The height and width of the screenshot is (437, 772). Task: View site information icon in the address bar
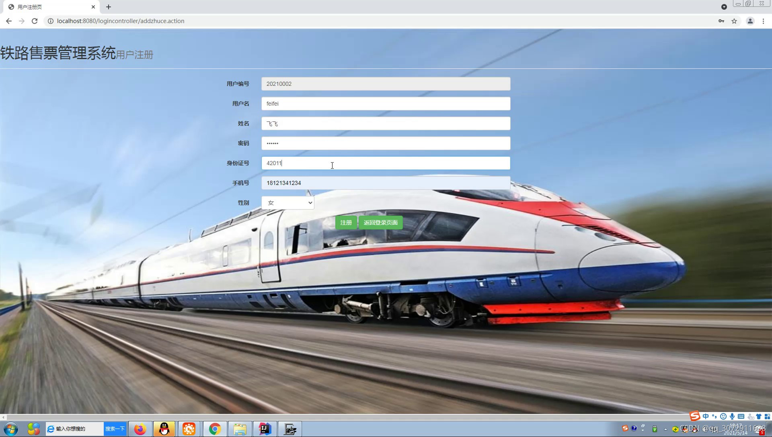click(51, 21)
